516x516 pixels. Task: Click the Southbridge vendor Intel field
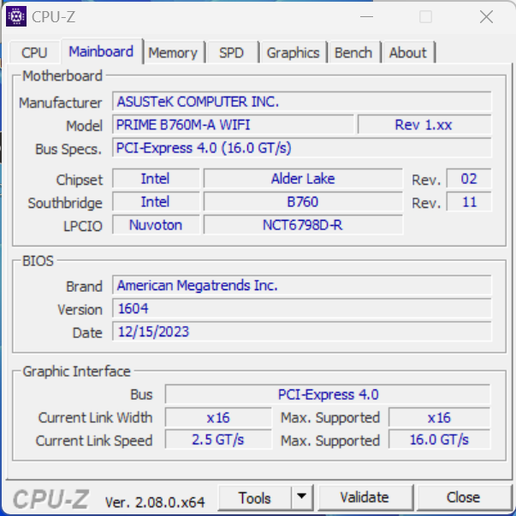(156, 202)
